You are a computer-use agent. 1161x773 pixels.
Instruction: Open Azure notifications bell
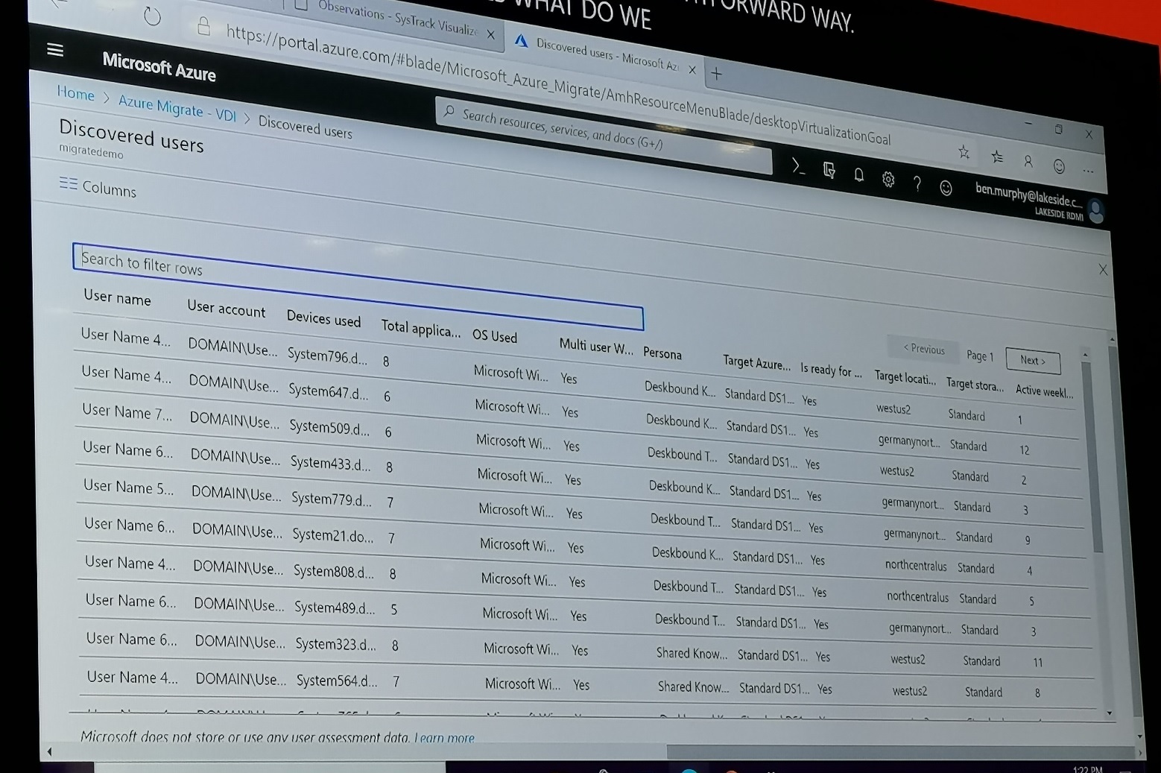(x=858, y=174)
